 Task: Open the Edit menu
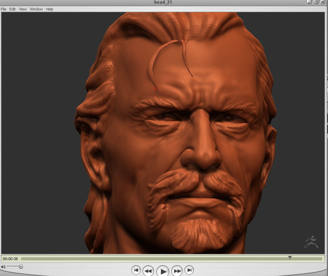point(13,9)
